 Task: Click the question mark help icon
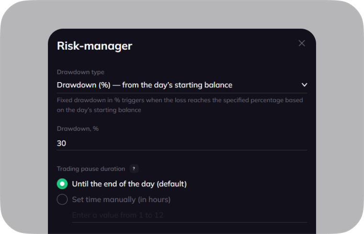click(x=134, y=169)
